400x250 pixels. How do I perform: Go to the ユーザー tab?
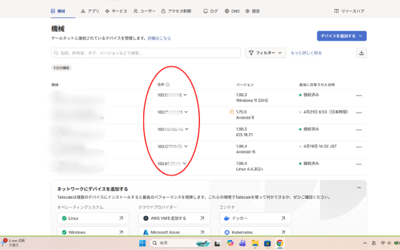coord(144,11)
